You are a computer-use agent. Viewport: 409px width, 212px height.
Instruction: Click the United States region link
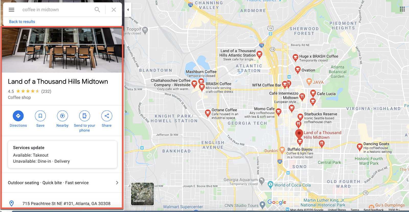[x=337, y=210]
